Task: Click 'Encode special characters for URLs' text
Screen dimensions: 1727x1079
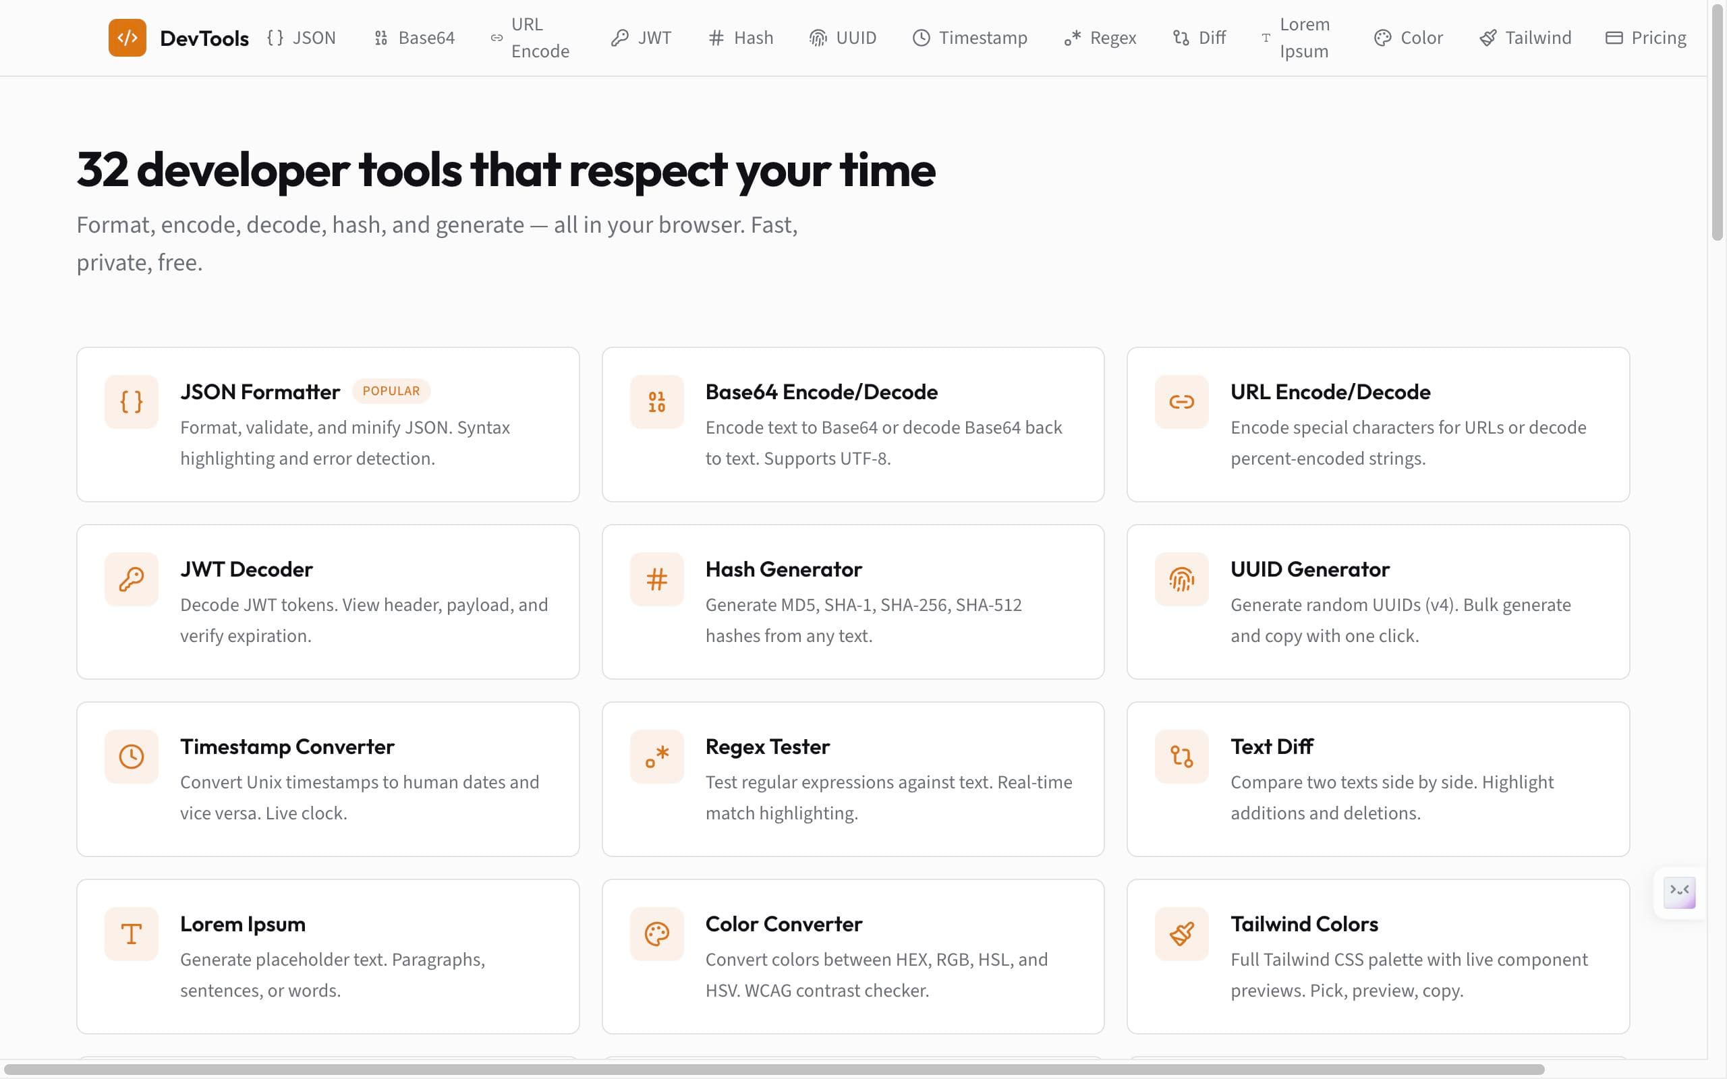Action: click(x=1408, y=443)
